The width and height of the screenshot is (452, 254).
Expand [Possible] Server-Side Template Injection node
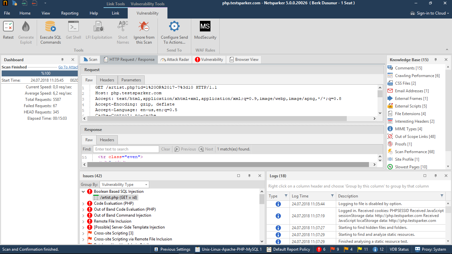click(83, 227)
